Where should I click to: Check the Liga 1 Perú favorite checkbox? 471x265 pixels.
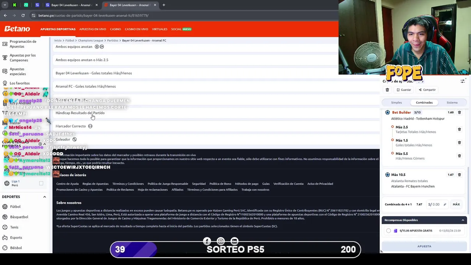tap(41, 183)
